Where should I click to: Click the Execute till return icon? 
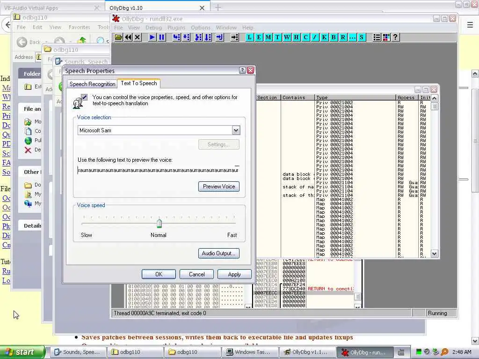click(219, 37)
